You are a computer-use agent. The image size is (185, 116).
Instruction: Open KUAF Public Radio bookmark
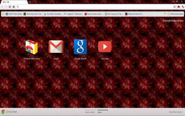pyautogui.click(x=14, y=14)
